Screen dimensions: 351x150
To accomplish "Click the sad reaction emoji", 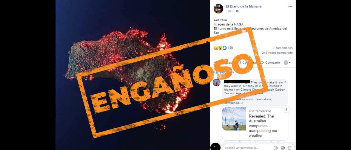I will click(216, 48).
